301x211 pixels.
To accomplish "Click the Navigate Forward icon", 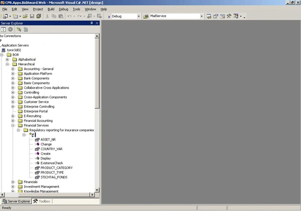I will pyautogui.click(x=99, y=16).
